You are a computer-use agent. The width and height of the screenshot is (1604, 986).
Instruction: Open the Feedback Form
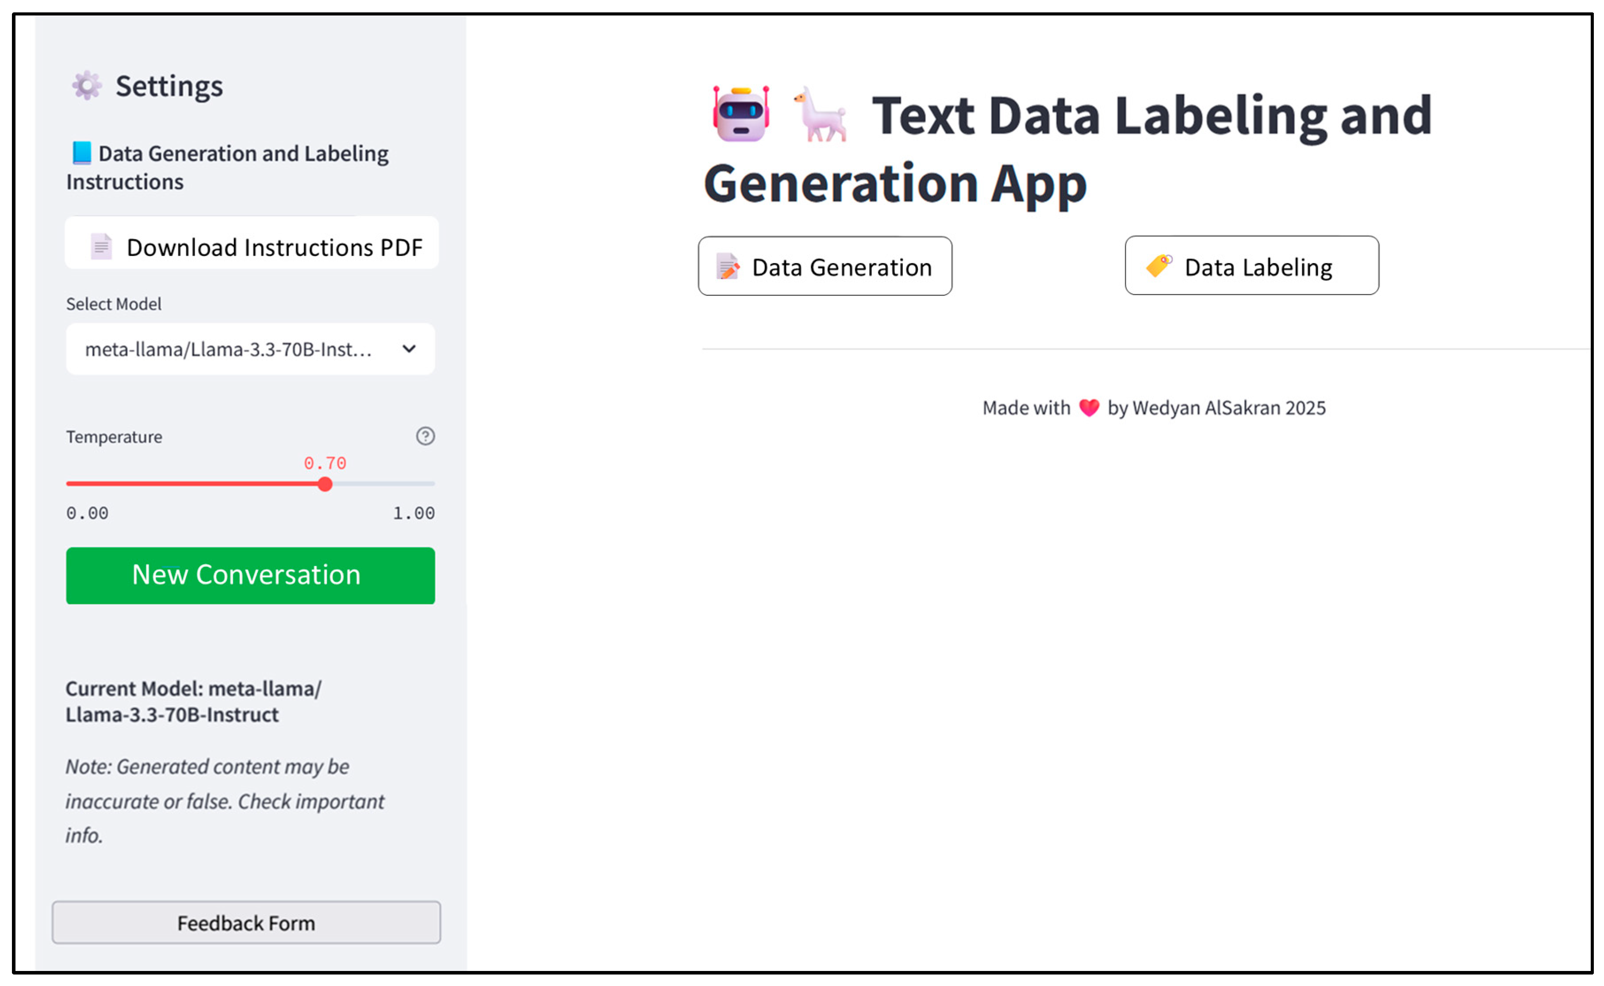point(246,922)
